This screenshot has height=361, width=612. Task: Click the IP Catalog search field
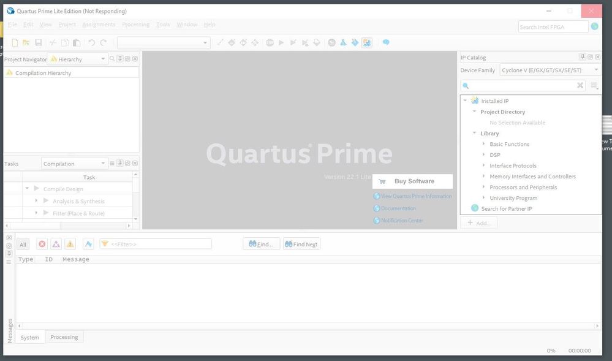pos(522,86)
